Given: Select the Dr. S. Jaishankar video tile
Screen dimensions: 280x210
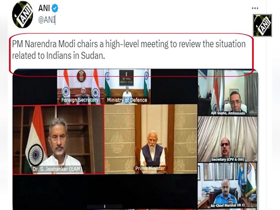Looking at the screenshot, I should (58, 140).
